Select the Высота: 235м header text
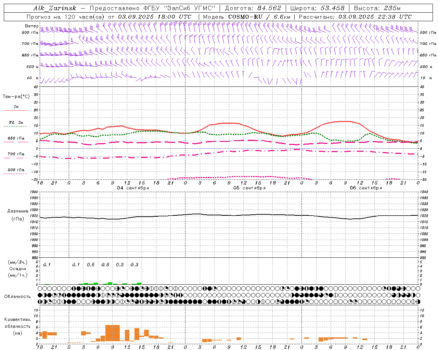The height and width of the screenshot is (350, 438). (x=377, y=8)
